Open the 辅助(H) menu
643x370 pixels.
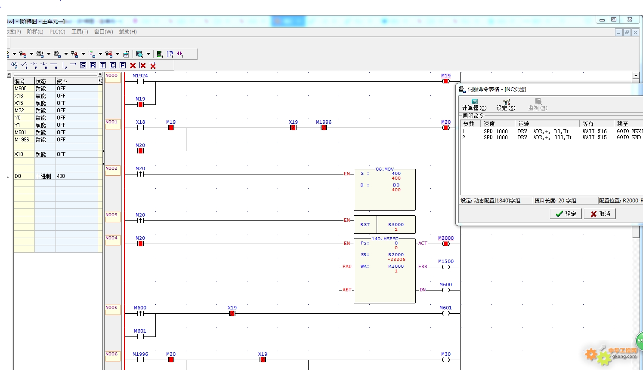pyautogui.click(x=128, y=32)
